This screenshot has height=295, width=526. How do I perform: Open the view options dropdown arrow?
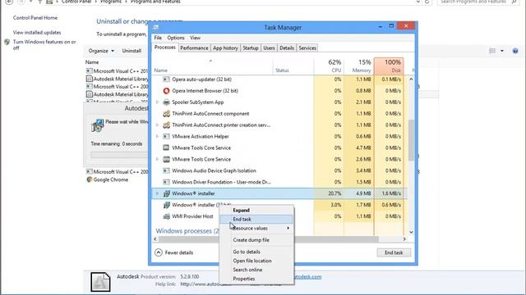[x=502, y=51]
